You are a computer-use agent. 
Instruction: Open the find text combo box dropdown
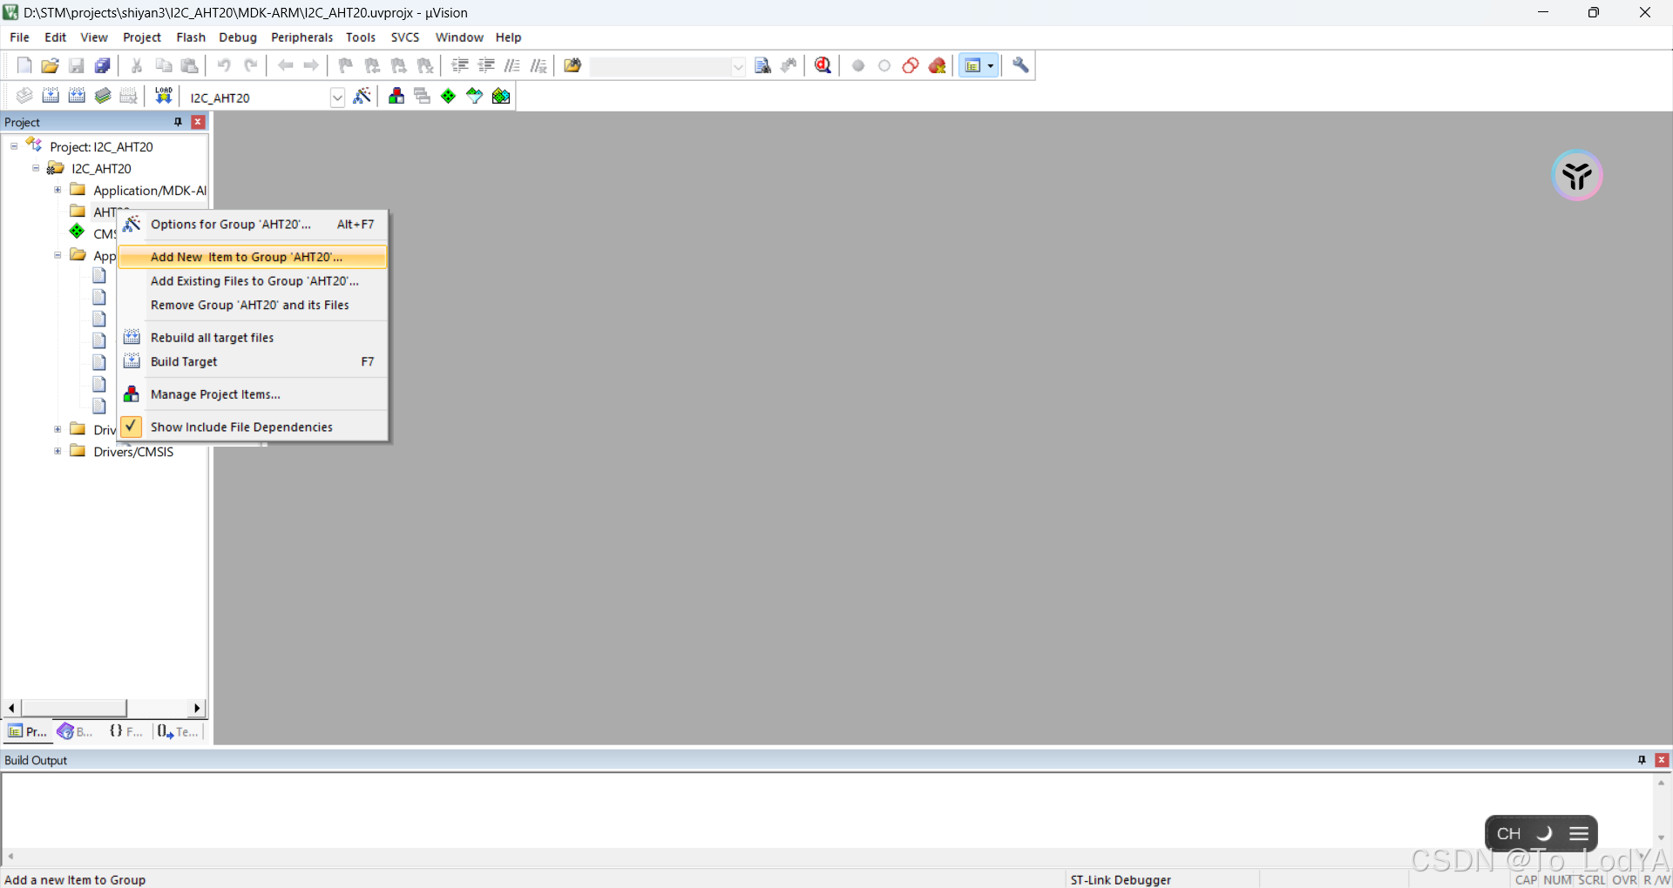coord(738,66)
